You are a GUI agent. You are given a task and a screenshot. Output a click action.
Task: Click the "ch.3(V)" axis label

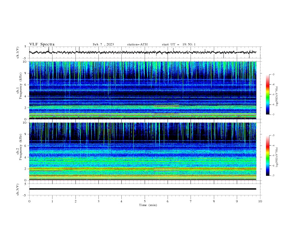coord(18,189)
